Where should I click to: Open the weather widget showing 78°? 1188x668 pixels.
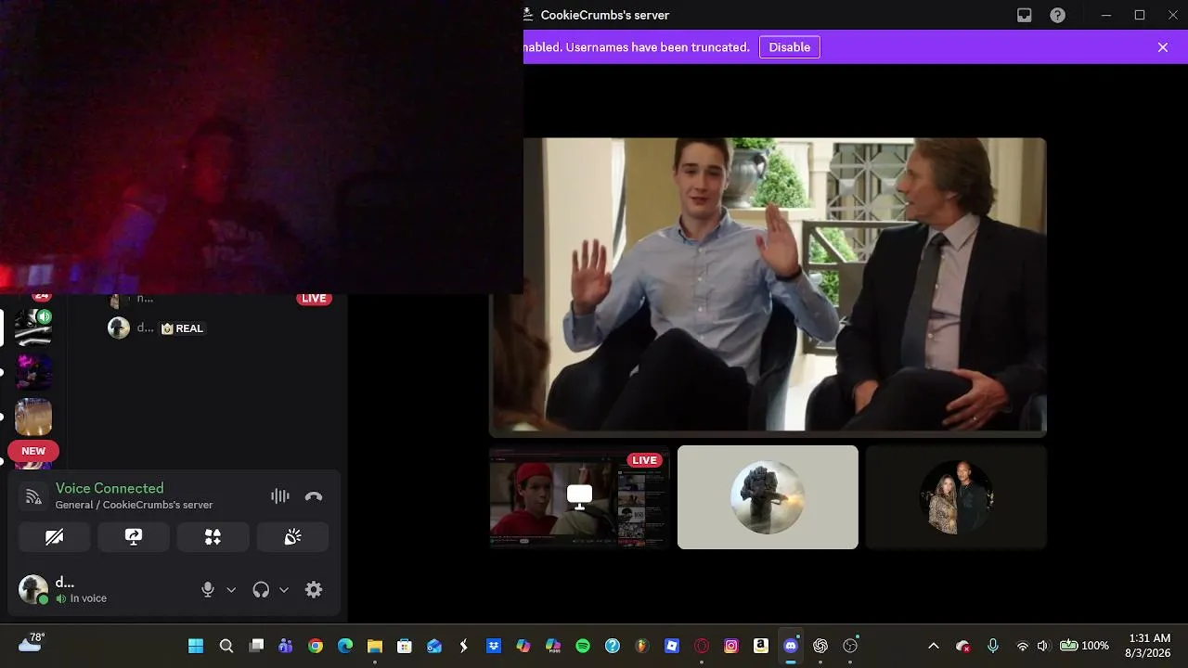(32, 643)
